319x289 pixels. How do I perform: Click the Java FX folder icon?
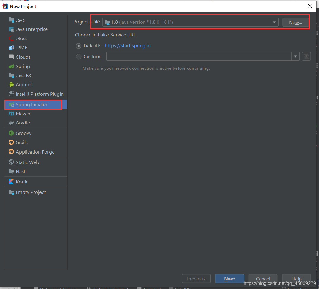point(11,75)
